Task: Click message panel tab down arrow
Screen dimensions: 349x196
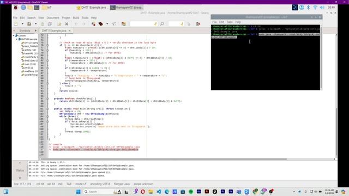Action: click(x=20, y=178)
